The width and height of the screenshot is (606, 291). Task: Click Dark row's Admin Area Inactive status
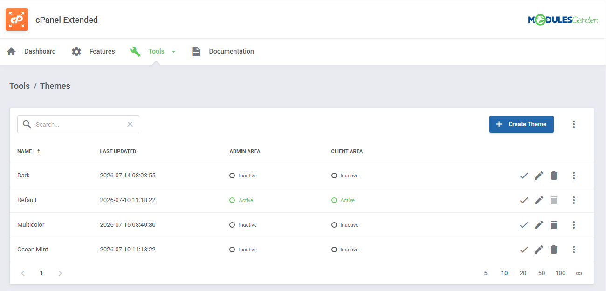(x=243, y=176)
